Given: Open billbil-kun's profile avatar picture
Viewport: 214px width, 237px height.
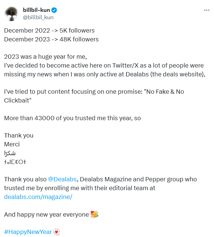Looking at the screenshot, I should [11, 14].
